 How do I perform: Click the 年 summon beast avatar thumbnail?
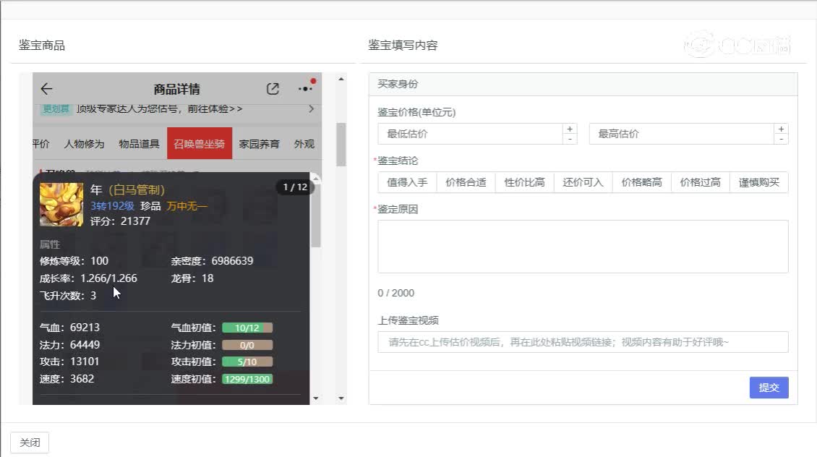point(61,204)
